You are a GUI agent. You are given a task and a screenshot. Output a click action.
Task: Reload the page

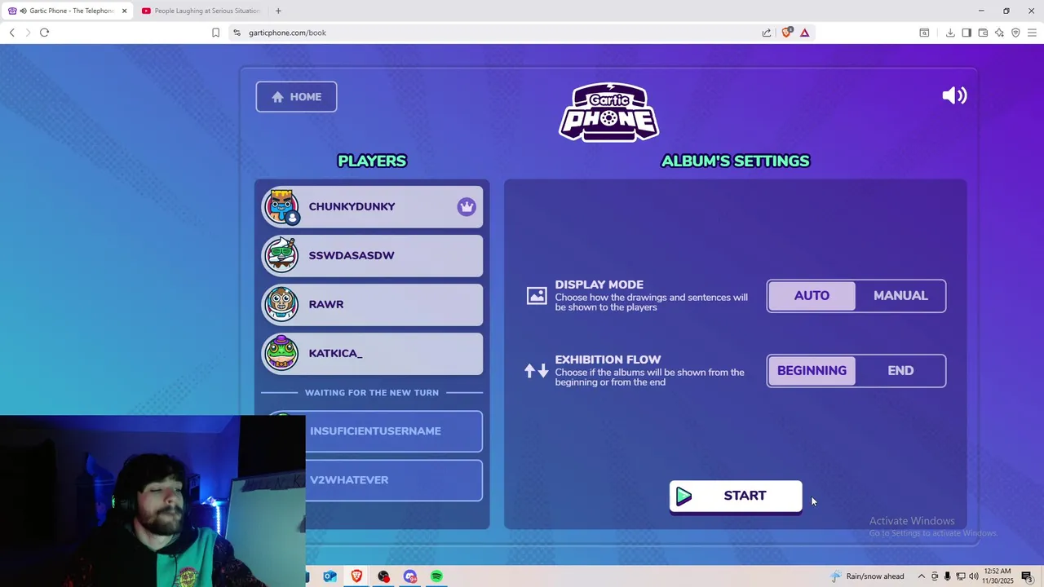coord(45,33)
